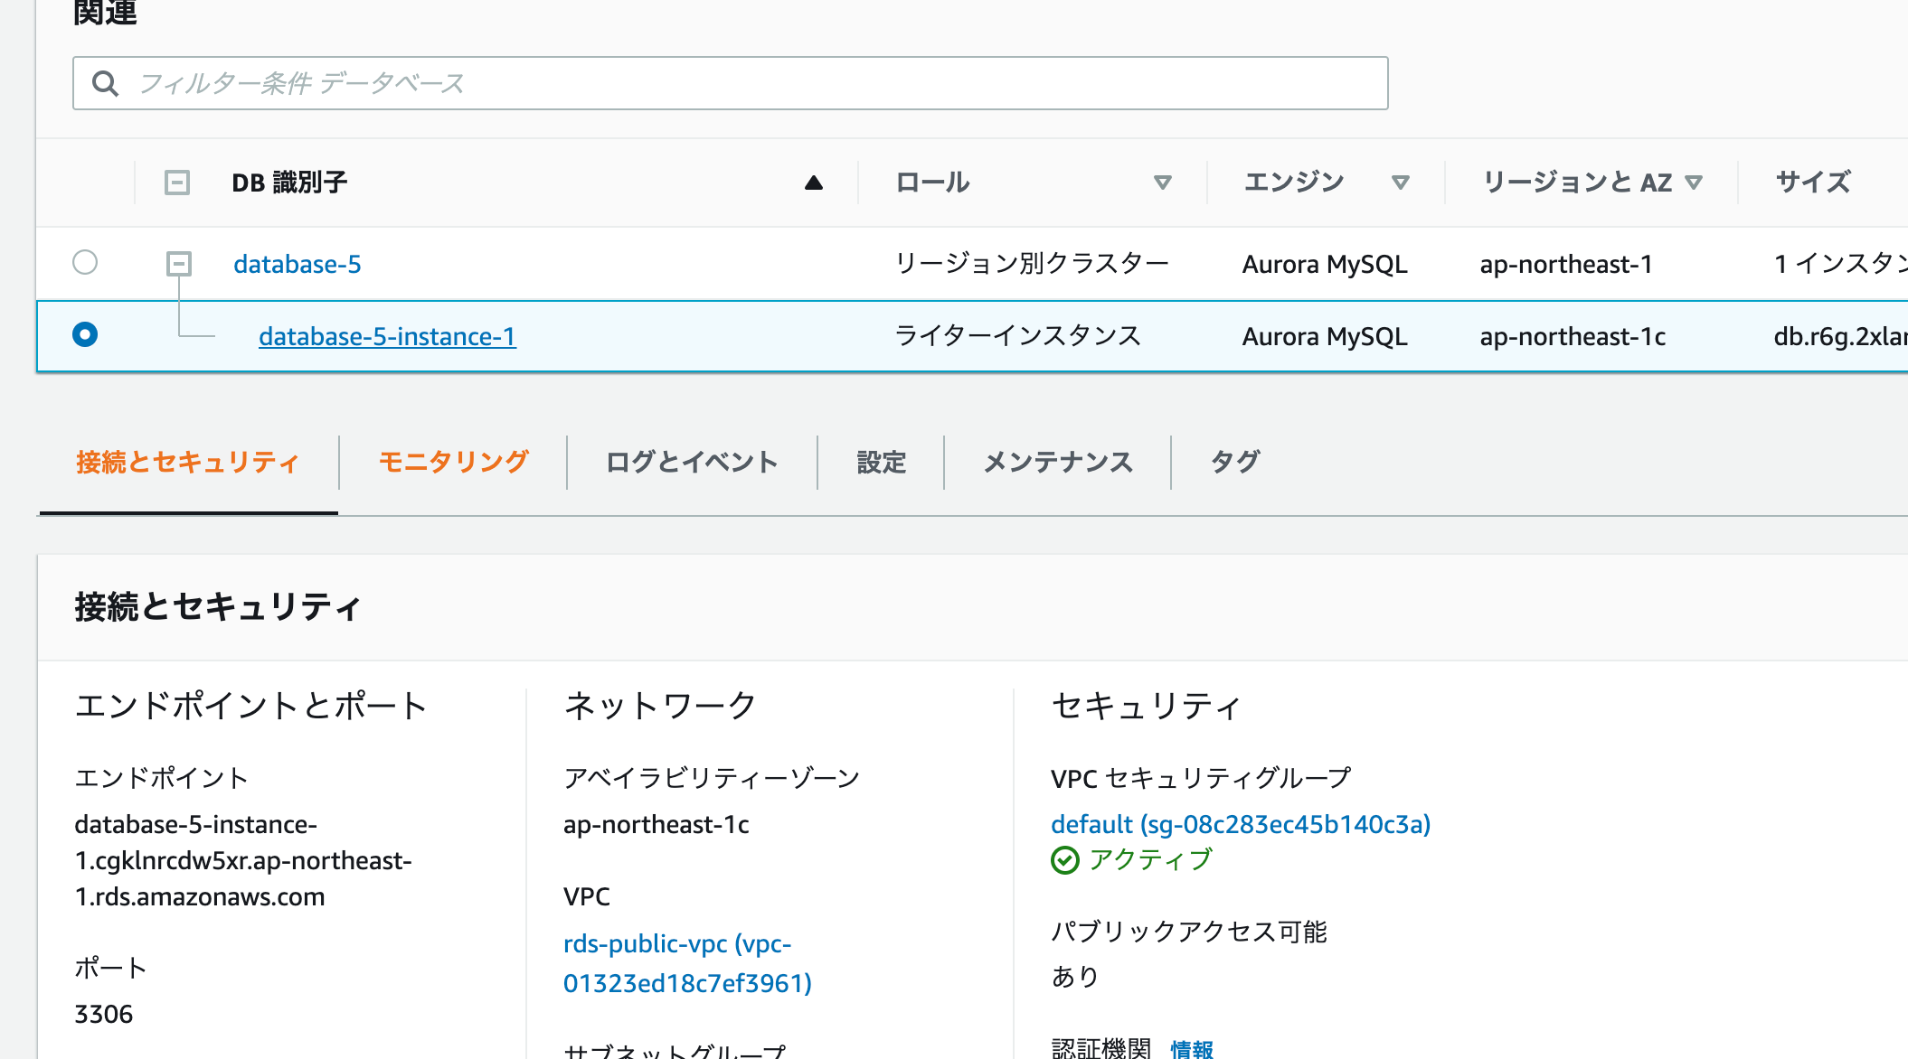
Task: Click the ap-northeast-1c cell in instance row
Action: (1573, 336)
